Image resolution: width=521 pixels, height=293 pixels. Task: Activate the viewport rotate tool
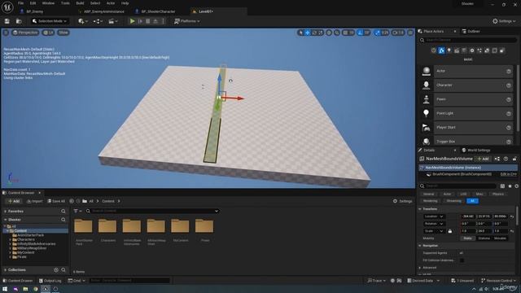314,33
